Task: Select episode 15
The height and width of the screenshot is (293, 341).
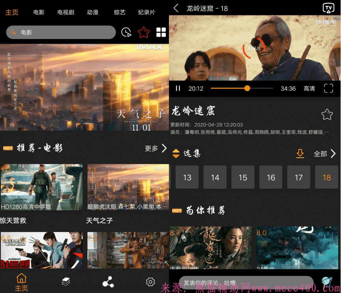Action: (243, 178)
